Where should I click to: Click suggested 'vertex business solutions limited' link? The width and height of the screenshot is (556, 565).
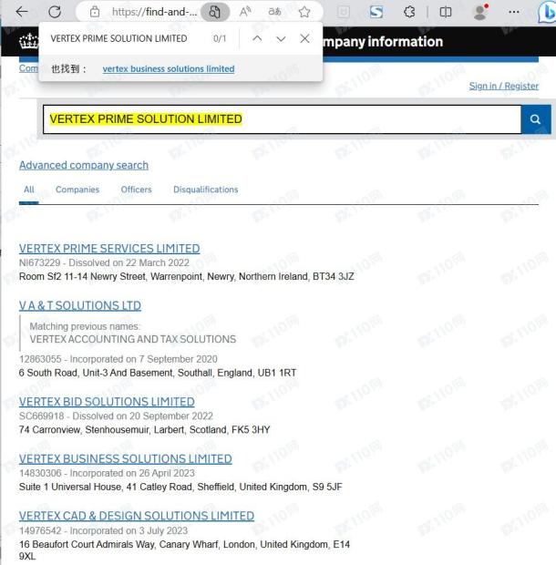(169, 68)
